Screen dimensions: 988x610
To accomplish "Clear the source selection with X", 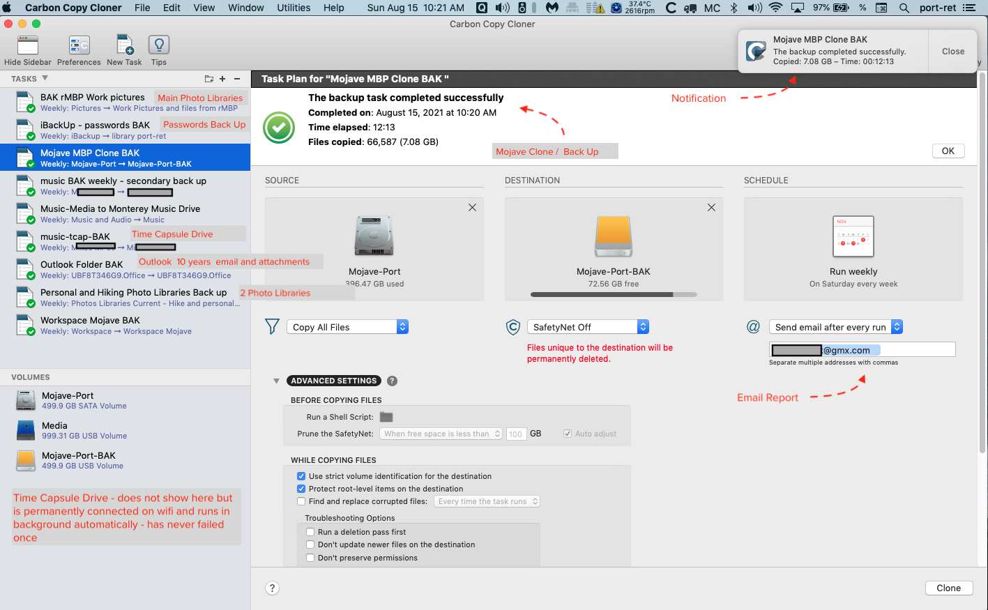I will click(472, 207).
